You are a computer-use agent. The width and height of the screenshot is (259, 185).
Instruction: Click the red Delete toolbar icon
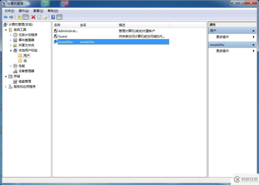coord(33,17)
